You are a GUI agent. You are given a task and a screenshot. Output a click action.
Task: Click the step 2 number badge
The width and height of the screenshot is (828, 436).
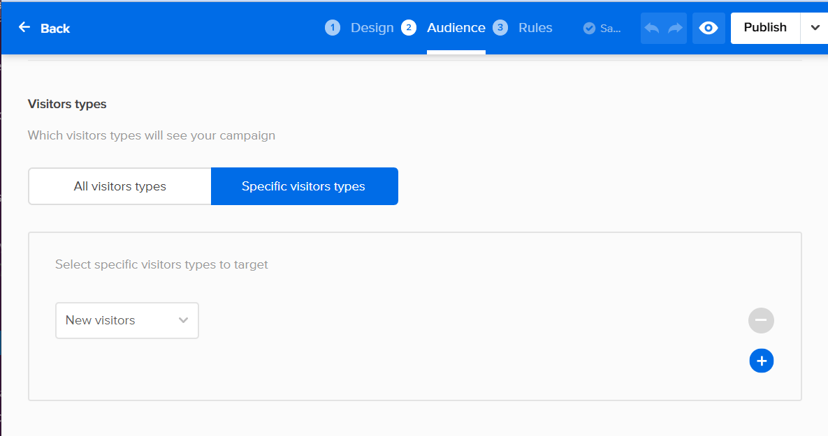tap(409, 28)
